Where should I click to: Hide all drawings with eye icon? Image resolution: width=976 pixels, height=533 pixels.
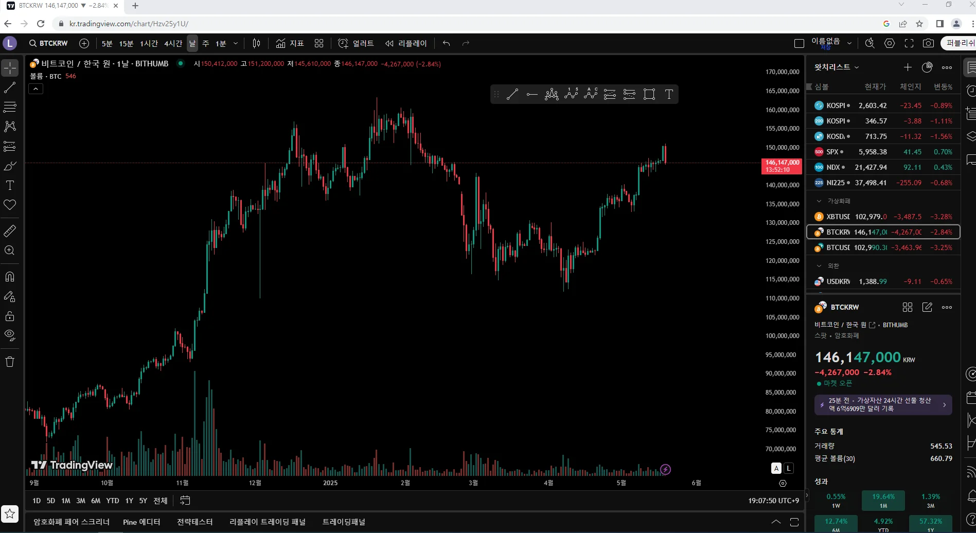tap(10, 335)
